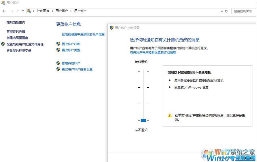Focus the 搜索控制面板 search box
The image size is (257, 162).
pos(244,11)
